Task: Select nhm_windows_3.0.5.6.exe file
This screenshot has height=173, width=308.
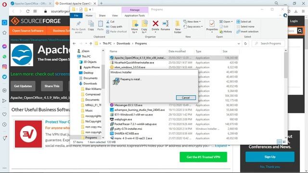Action: (x=130, y=67)
